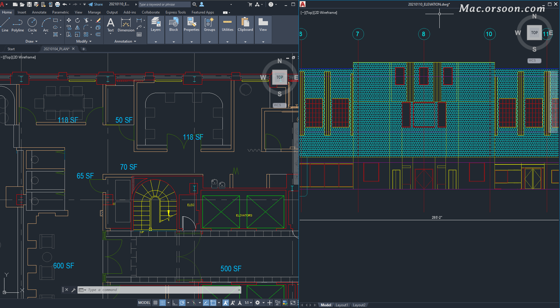Image resolution: width=560 pixels, height=308 pixels.
Task: Click the Move tool in Modify panel
Action: [x=69, y=20]
